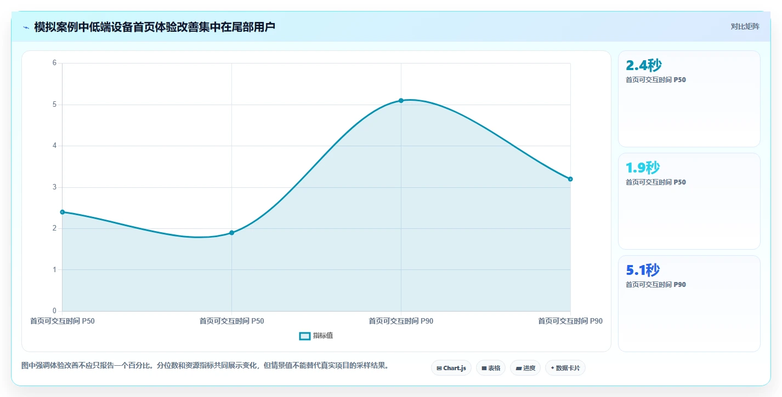Image resolution: width=782 pixels, height=397 pixels.
Task: Click the chart data point at value 1.9
Action: coord(231,233)
